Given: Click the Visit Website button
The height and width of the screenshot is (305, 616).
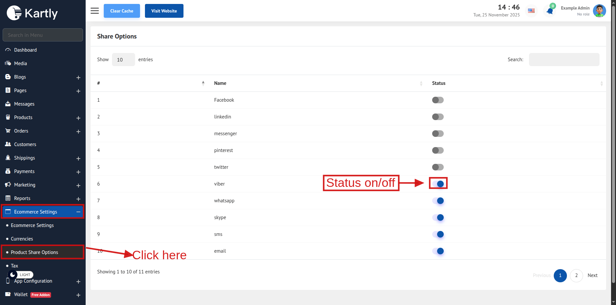Looking at the screenshot, I should tap(164, 11).
